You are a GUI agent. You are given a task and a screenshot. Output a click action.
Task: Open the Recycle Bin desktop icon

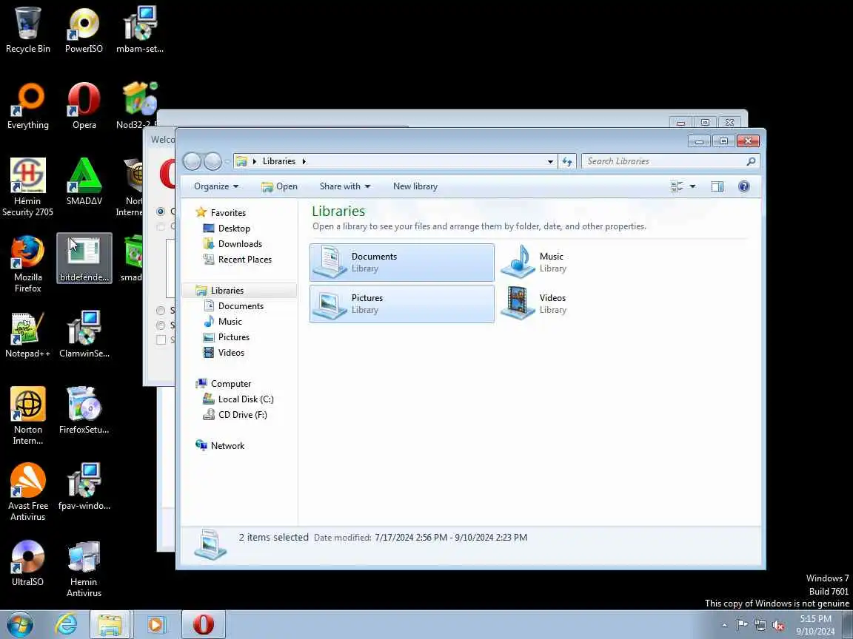pyautogui.click(x=27, y=30)
